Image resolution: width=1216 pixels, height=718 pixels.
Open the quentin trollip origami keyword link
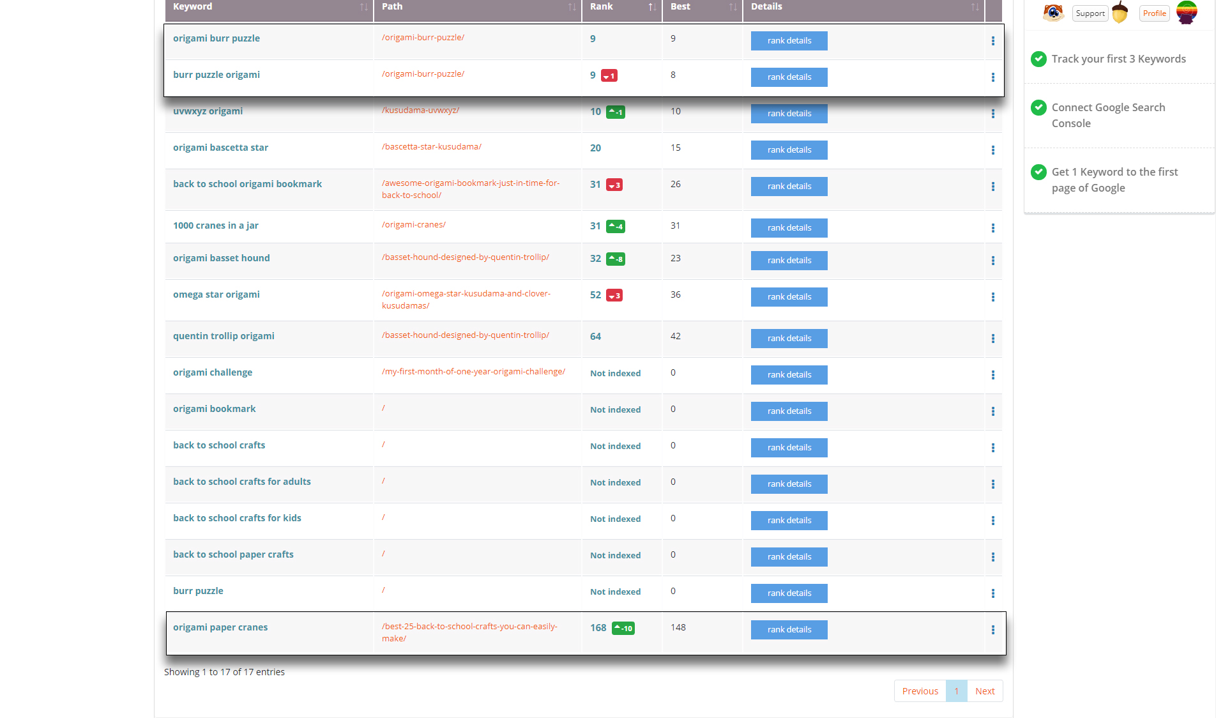[224, 336]
